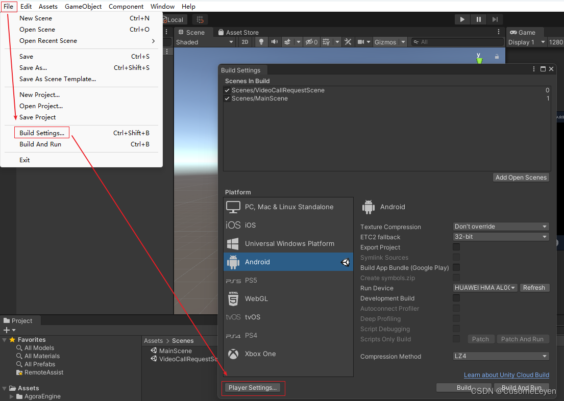The image size is (564, 401).
Task: Open the Scene tab options menu
Action: pos(499,32)
